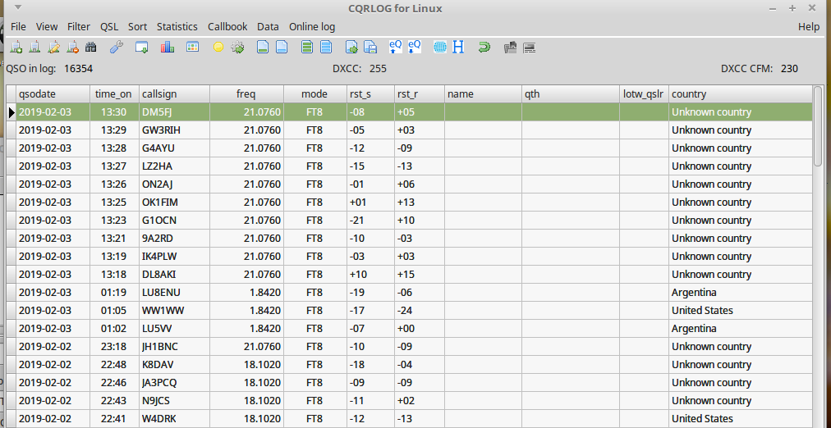Click the row indicator beside the K8DAV row
The width and height of the screenshot is (831, 428).
point(11,365)
